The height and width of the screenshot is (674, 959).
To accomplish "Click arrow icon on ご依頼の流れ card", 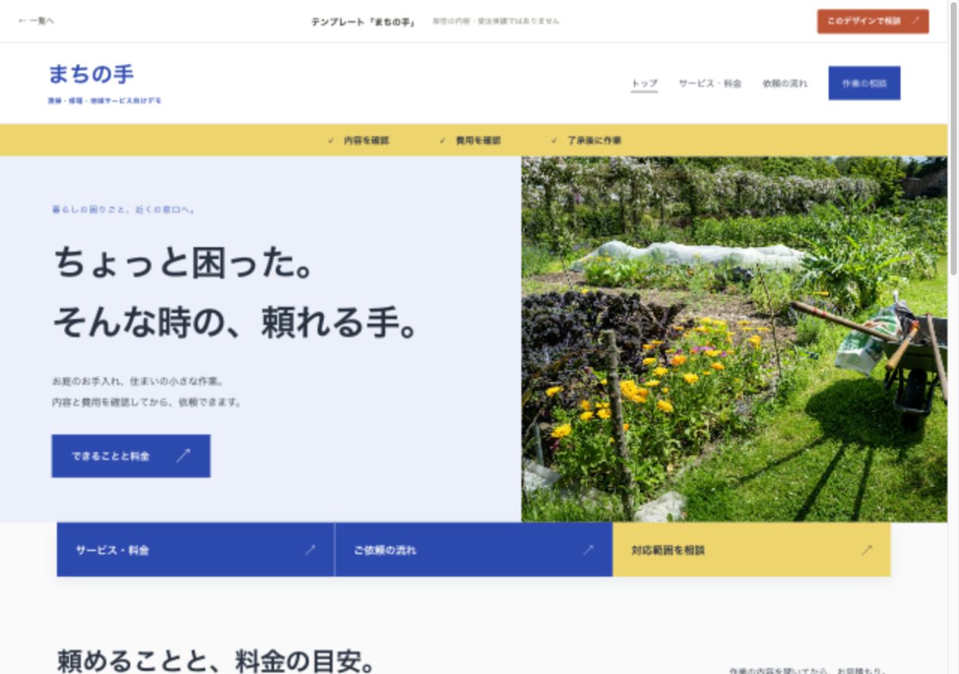I will point(588,550).
